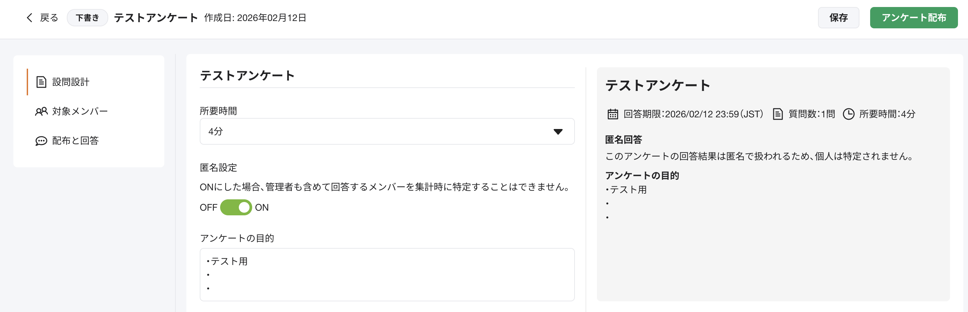The image size is (968, 312).
Task: Click the speech bubble icon beside 配布と回答
Action: tap(41, 141)
